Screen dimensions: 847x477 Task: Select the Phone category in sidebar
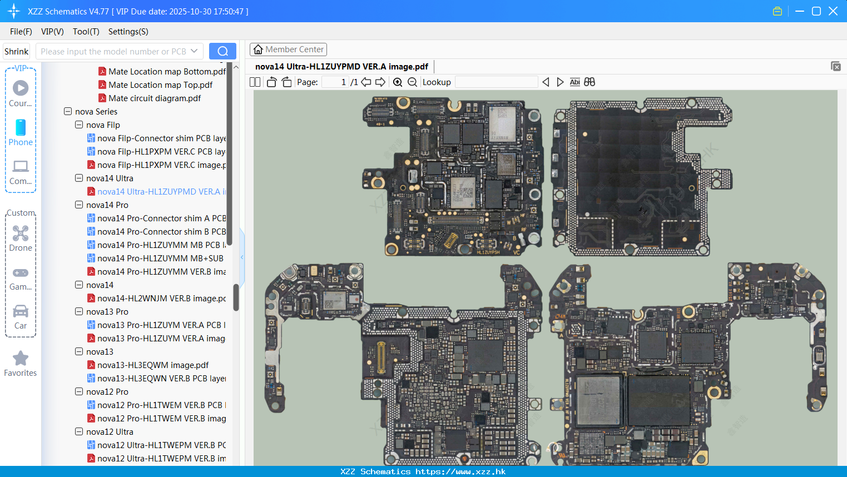(x=21, y=132)
